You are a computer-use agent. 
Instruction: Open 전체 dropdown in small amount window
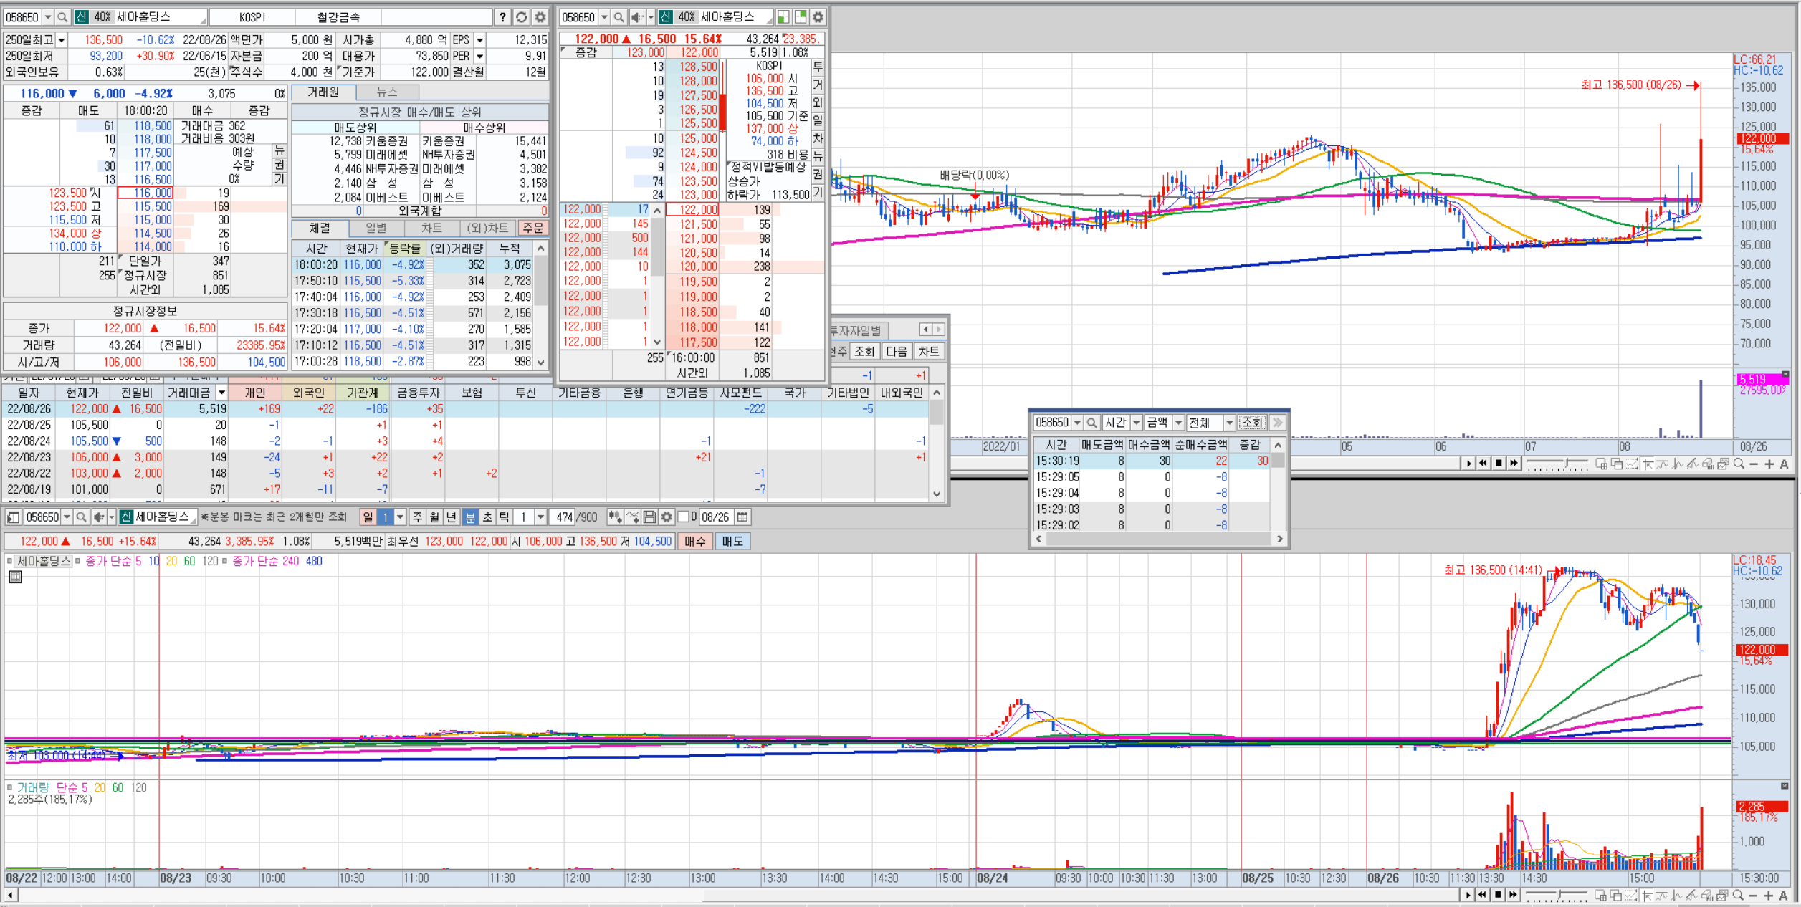tap(1229, 423)
